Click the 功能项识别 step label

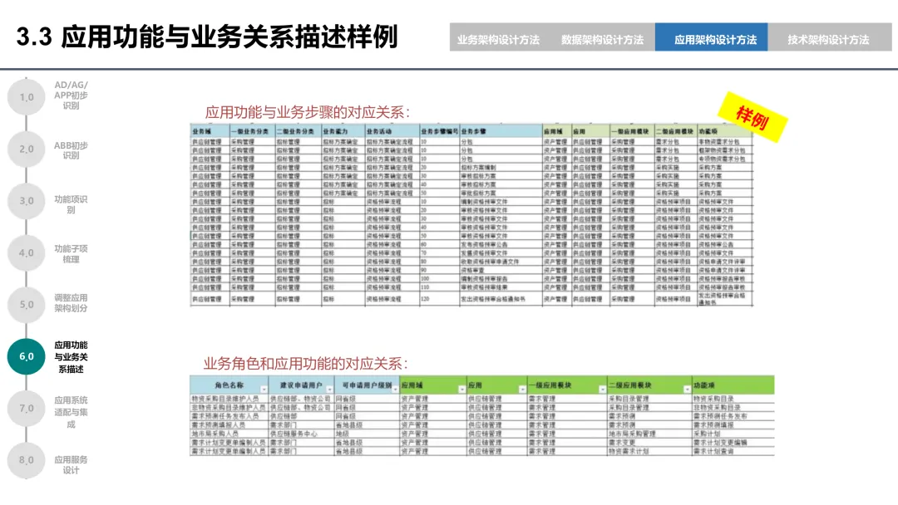[71, 204]
